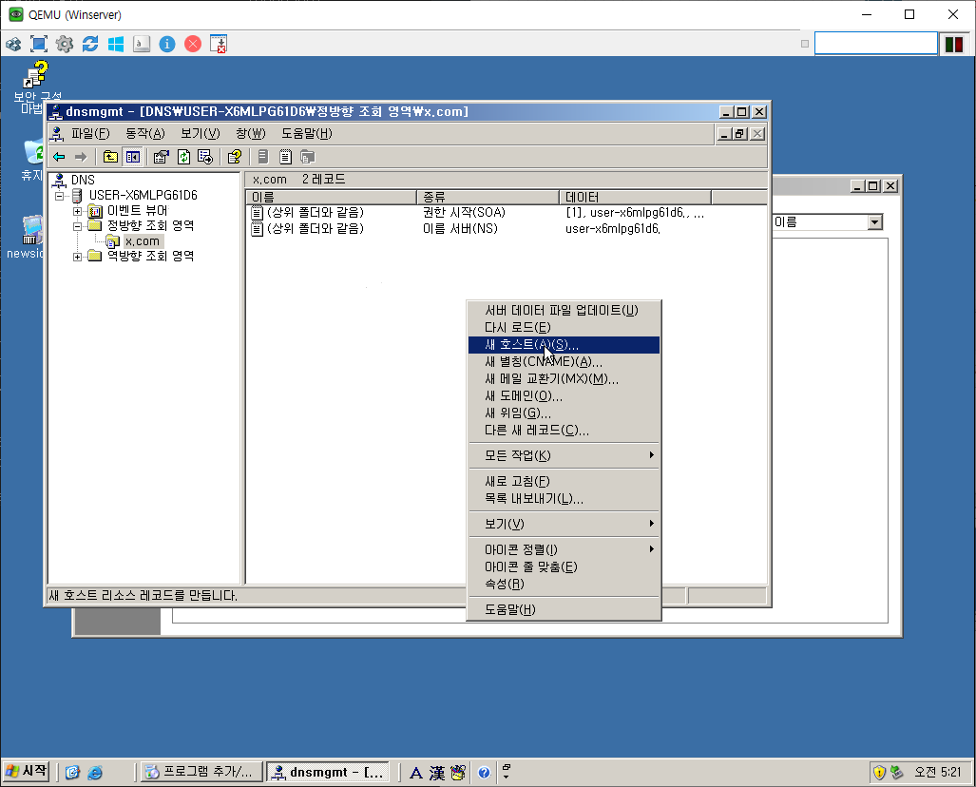Open the 파일(F) menu
This screenshot has height=787, width=976.
pyautogui.click(x=90, y=134)
